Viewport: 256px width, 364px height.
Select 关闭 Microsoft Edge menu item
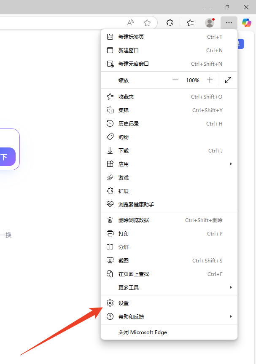tap(169, 332)
